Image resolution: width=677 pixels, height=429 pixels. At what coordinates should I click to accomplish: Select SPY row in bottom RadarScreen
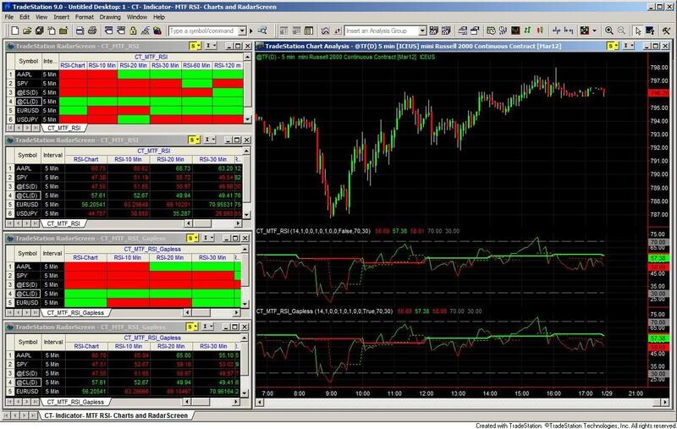(124, 364)
